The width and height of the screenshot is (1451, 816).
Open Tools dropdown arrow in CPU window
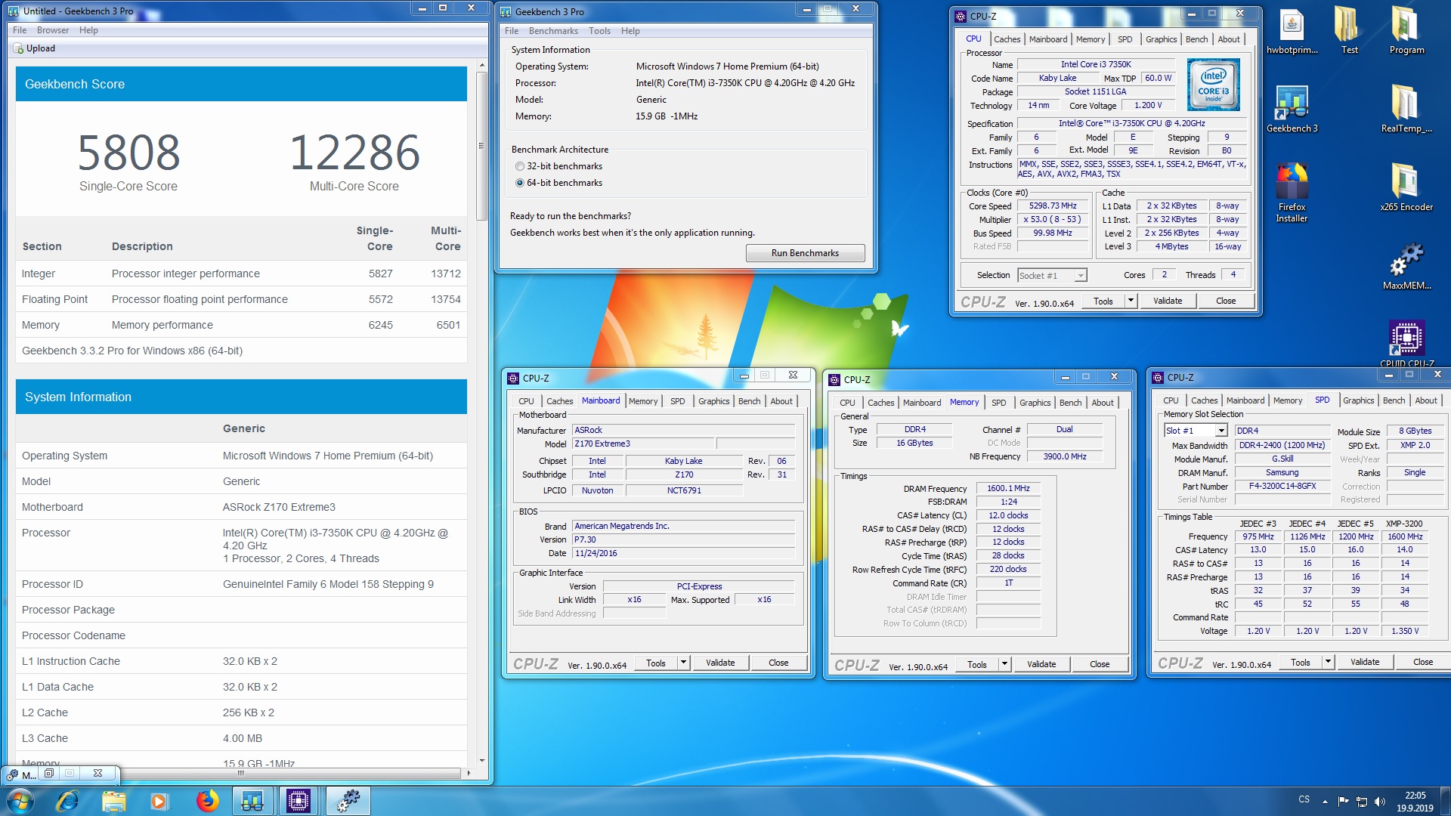[1131, 301]
